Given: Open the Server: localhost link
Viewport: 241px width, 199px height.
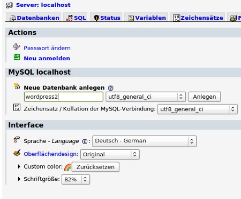Looking at the screenshot, I should [43, 5].
